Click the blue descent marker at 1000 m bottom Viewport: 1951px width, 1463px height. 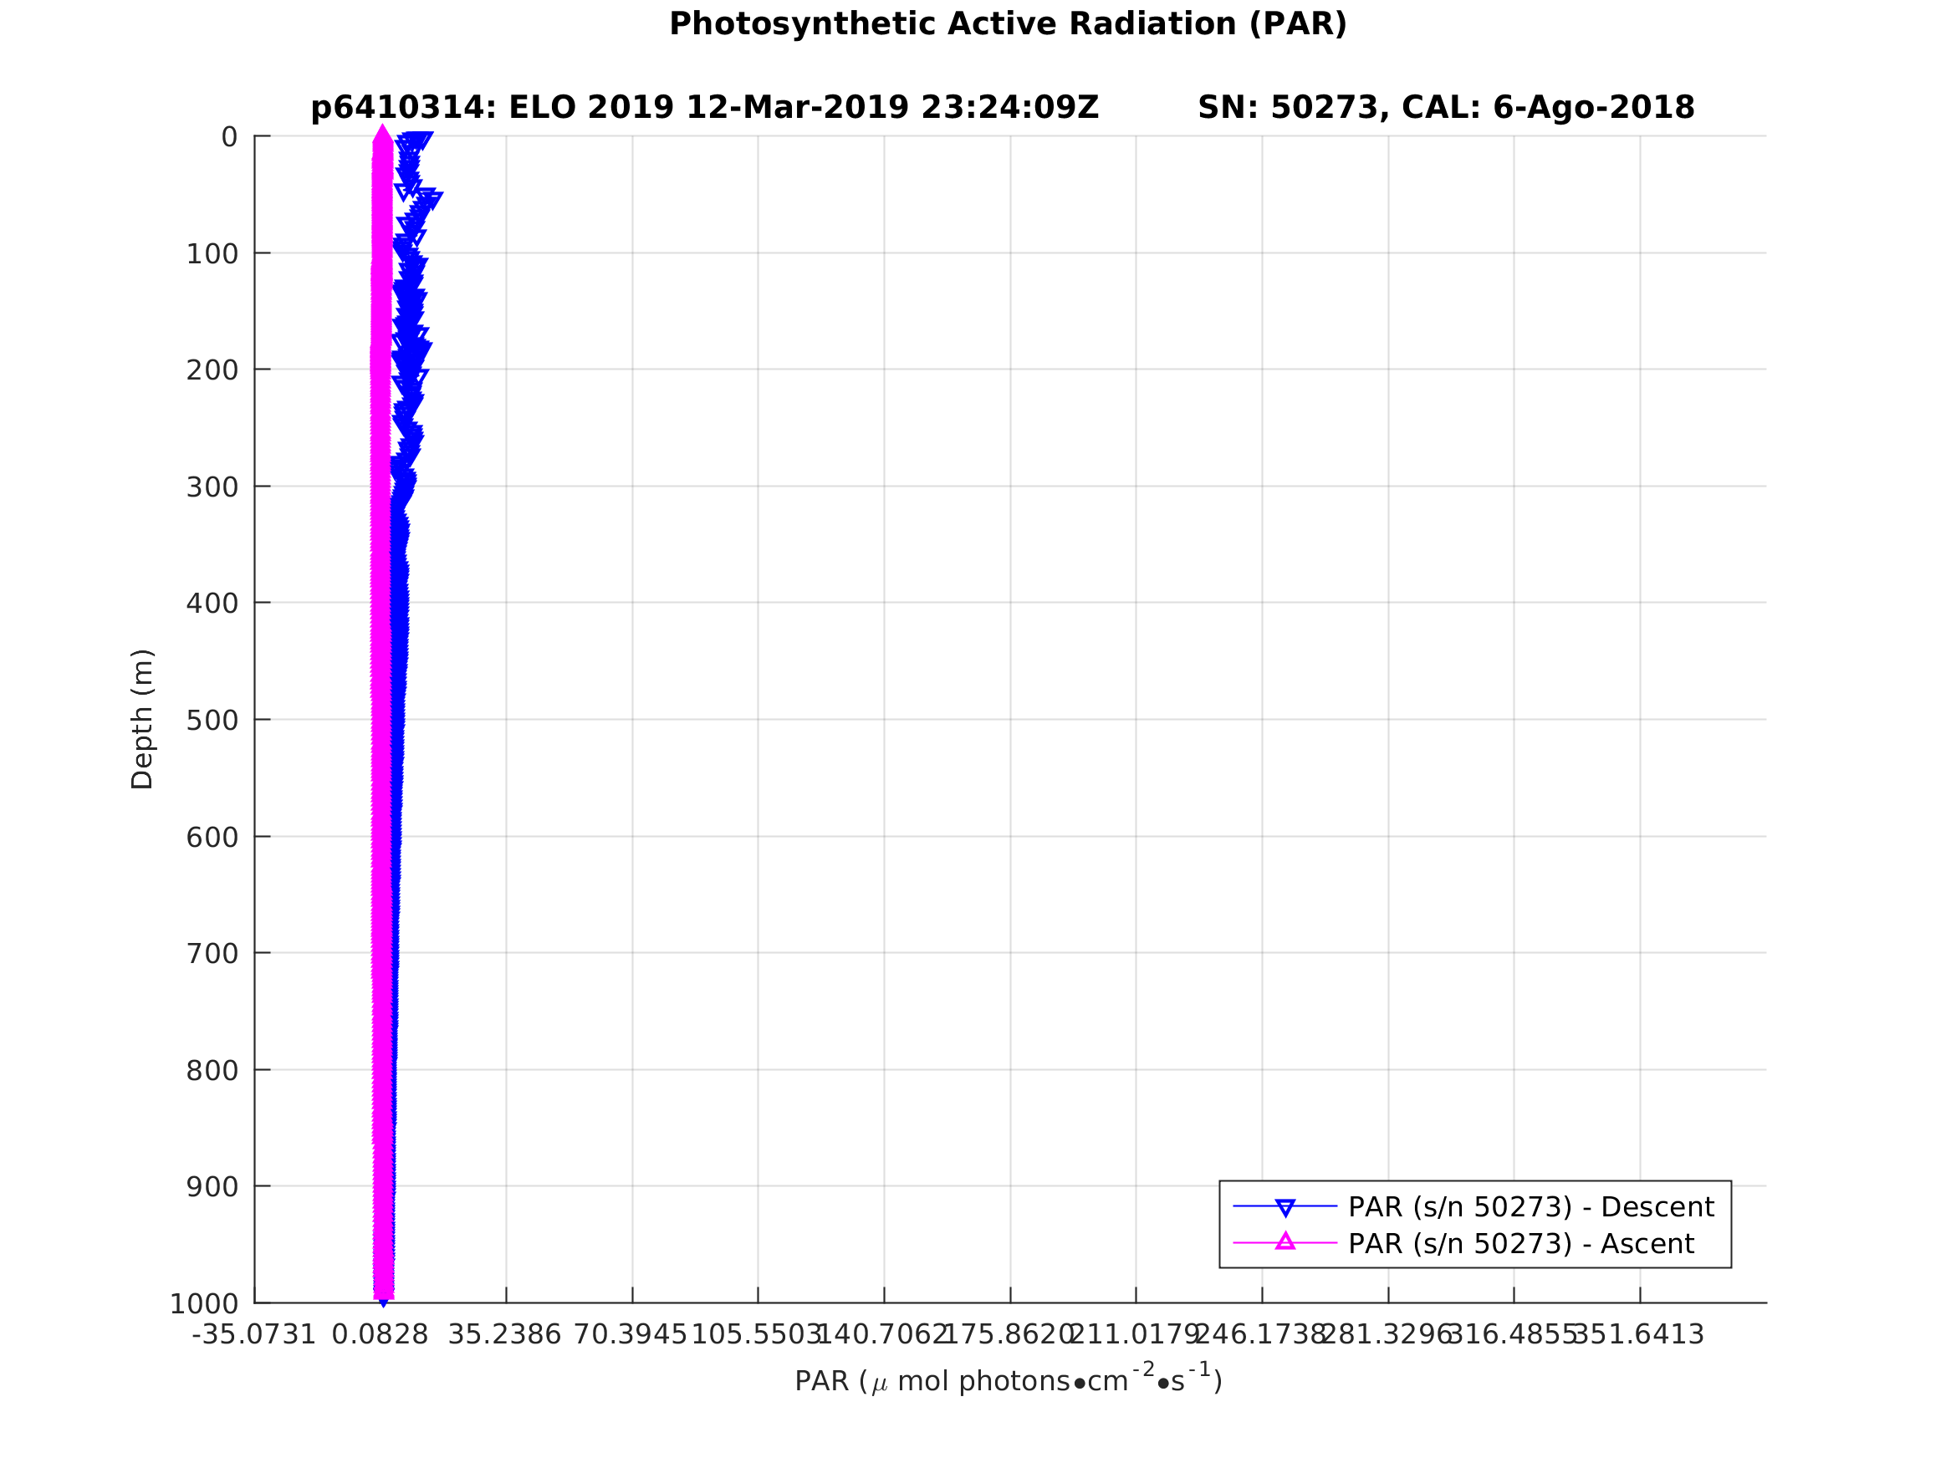click(x=384, y=1302)
